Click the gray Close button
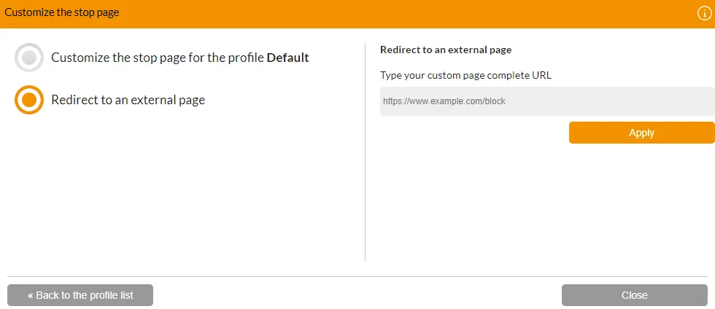This screenshot has width=715, height=309. tap(634, 295)
